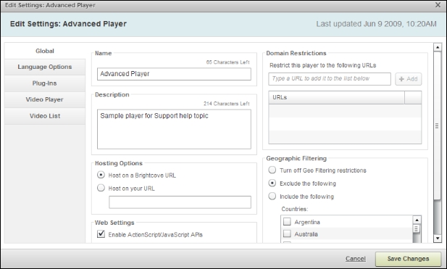Image resolution: width=447 pixels, height=269 pixels.
Task: Switch to Language Options tab
Action: coord(45,67)
